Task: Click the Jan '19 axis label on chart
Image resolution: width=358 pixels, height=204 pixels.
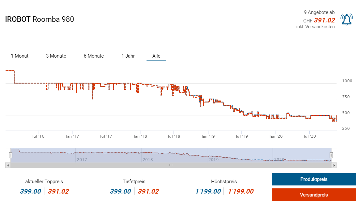Action: coord(208,136)
